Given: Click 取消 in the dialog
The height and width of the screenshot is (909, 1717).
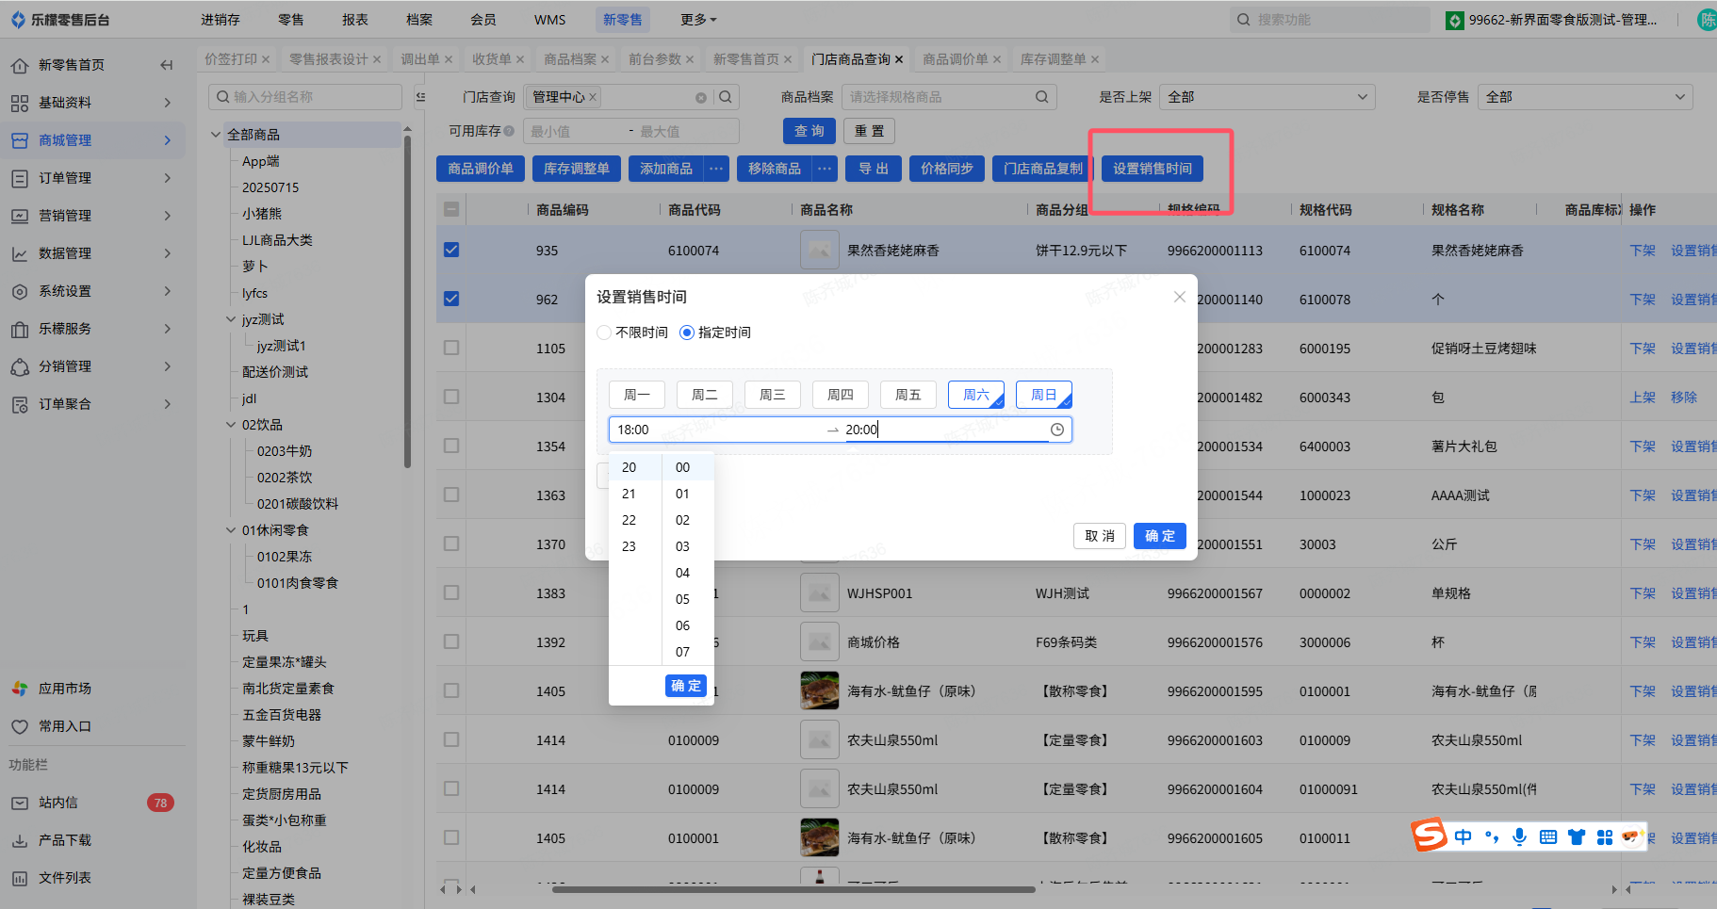Looking at the screenshot, I should (x=1100, y=536).
